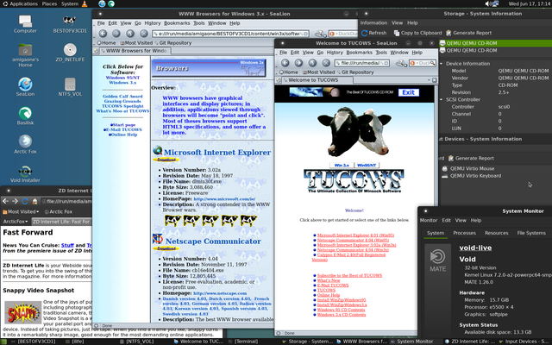552x345 pixels.
Task: Collapse the SCSI Controller section
Action: [442, 99]
